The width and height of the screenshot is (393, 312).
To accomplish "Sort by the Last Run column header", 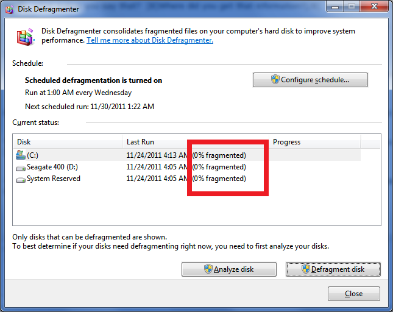I will 196,142.
